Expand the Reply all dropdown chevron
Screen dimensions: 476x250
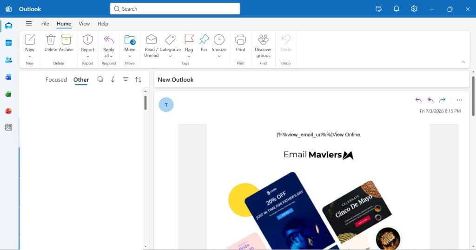(x=111, y=56)
